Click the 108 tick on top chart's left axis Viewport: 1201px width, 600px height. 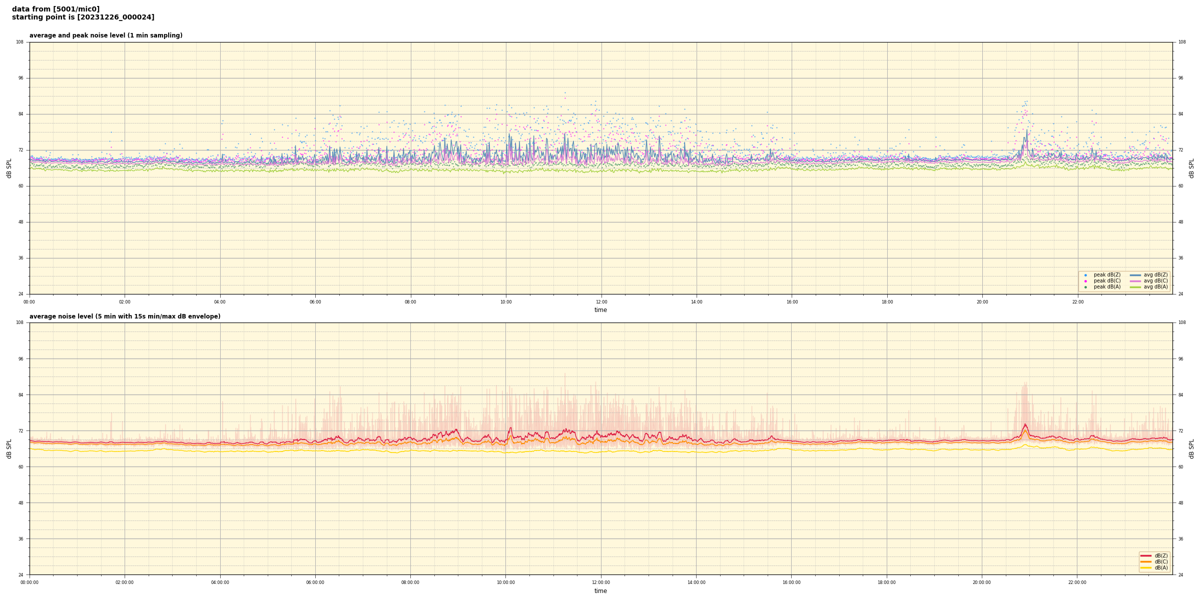click(x=20, y=42)
